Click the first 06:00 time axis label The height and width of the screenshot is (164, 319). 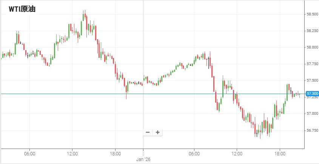[29, 153]
